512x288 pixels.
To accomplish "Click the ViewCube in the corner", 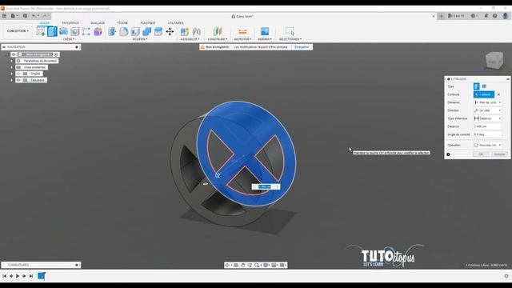I will (x=494, y=61).
